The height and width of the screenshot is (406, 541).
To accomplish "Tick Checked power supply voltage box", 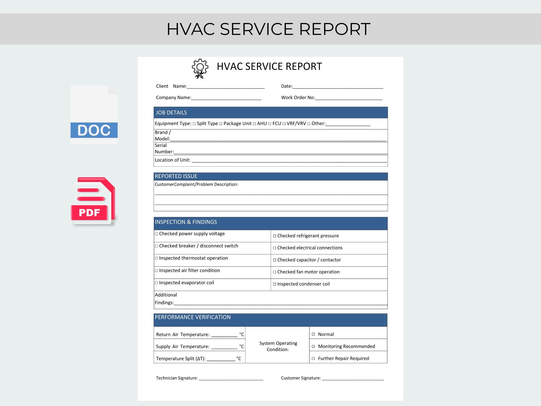I will 156,234.
